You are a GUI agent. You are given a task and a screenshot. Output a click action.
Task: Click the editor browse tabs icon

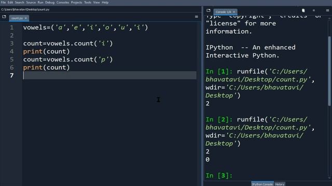pyautogui.click(x=4, y=17)
